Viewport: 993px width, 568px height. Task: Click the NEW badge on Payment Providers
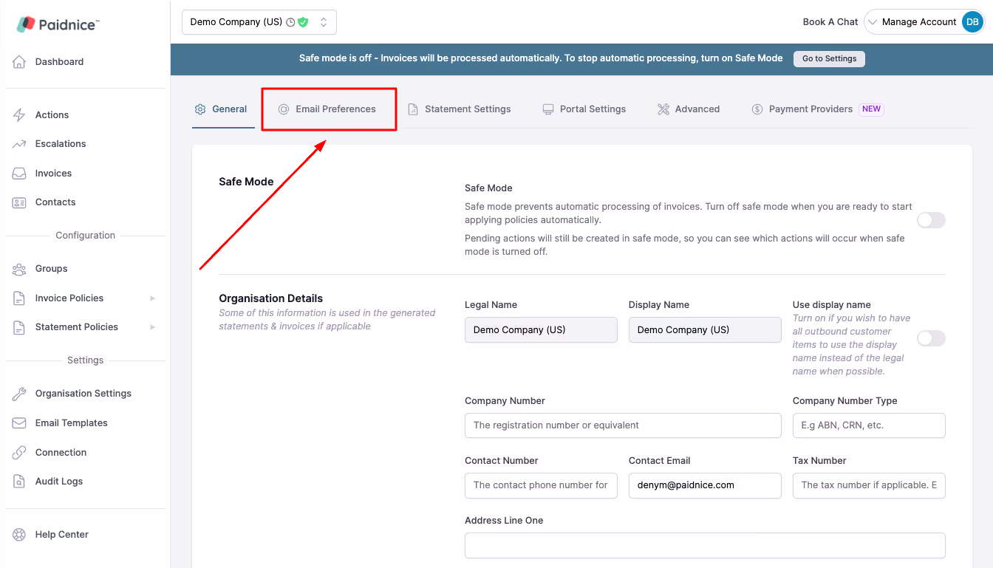tap(872, 109)
